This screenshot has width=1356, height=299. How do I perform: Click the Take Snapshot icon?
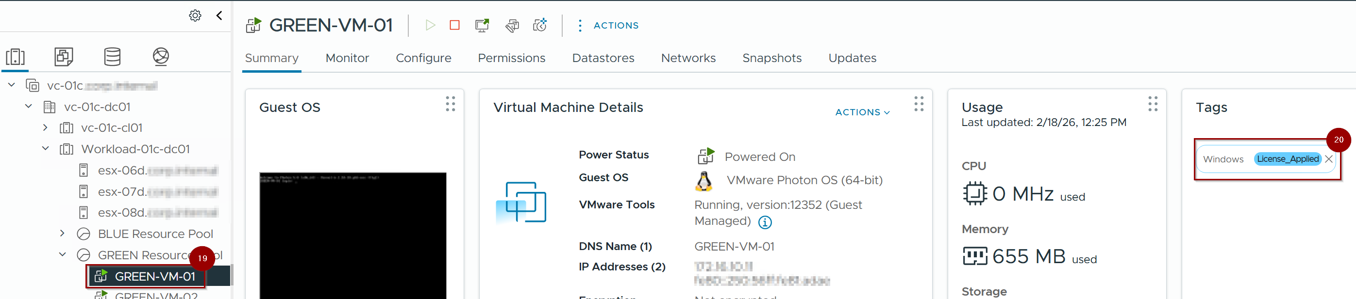[x=539, y=25]
